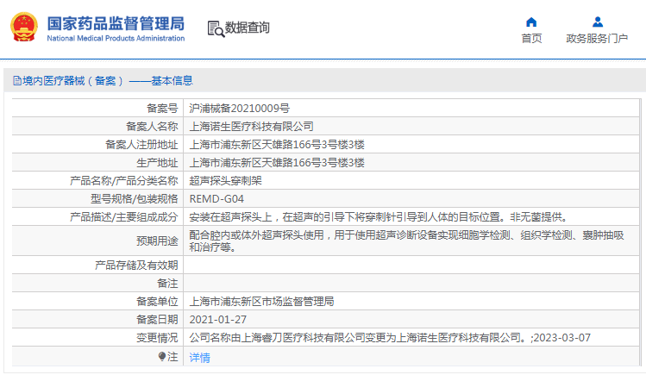Viewport: 646px width, 375px height.
Task: Click the 产品名称/产品分类名称 label
Action: [x=124, y=181]
